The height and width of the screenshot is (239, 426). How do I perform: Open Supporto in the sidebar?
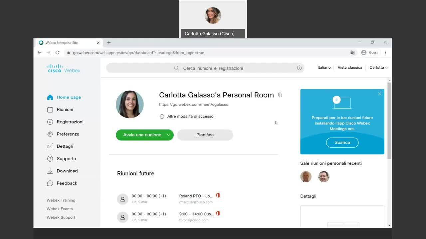[x=62, y=159]
